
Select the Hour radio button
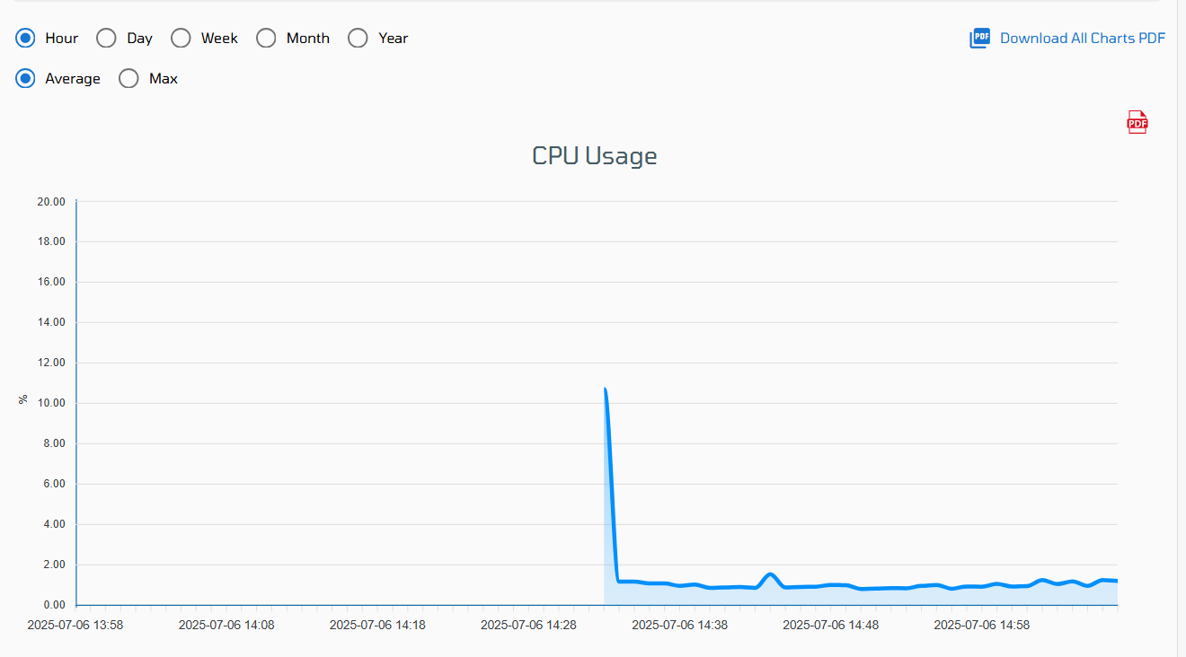(x=25, y=38)
